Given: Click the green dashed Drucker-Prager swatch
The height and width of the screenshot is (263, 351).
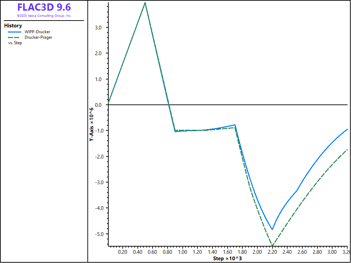Looking at the screenshot, I should click(x=14, y=37).
